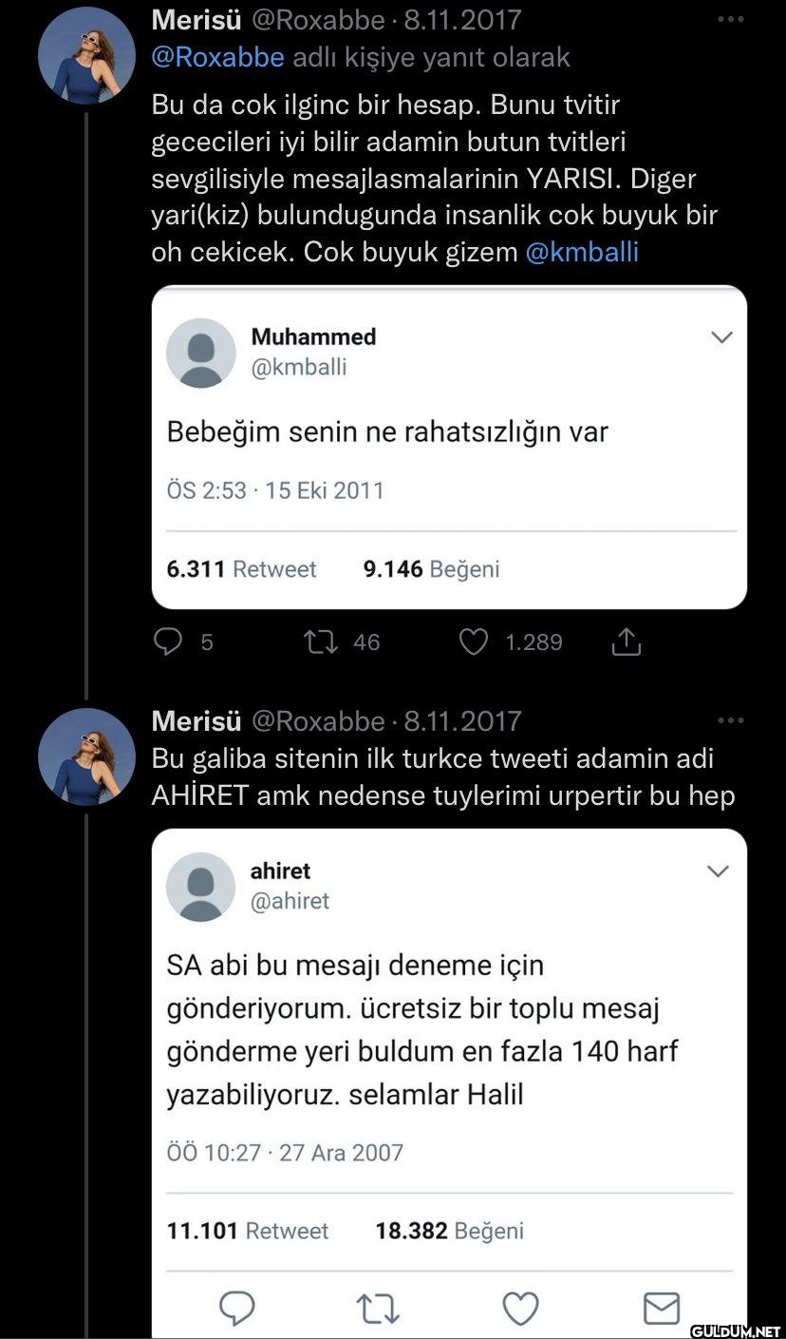
Task: Open the ÖÖ 10:27 · 27 Ara 2007 timestamp
Action: click(285, 1153)
